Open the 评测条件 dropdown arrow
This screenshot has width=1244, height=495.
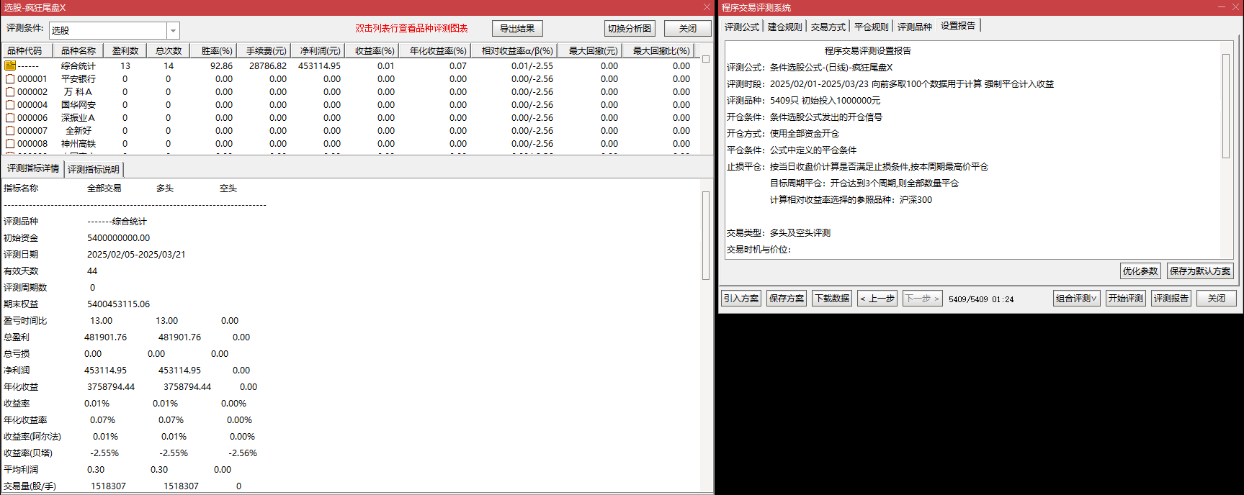[173, 30]
